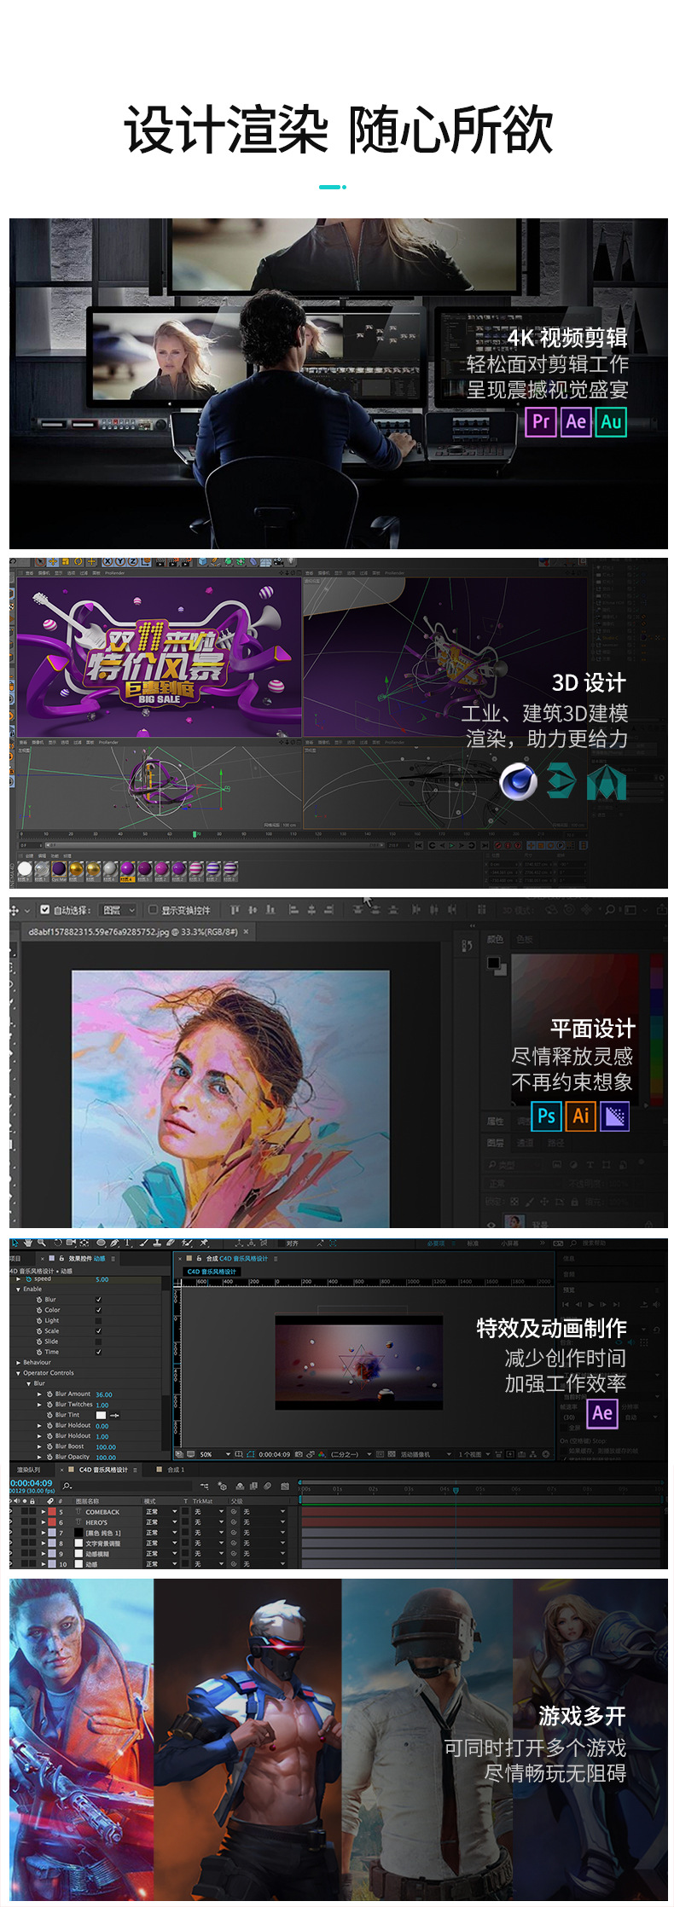This screenshot has height=1907, width=674.
Task: Uncheck the 自动选择 checkbox
Action: 45,910
